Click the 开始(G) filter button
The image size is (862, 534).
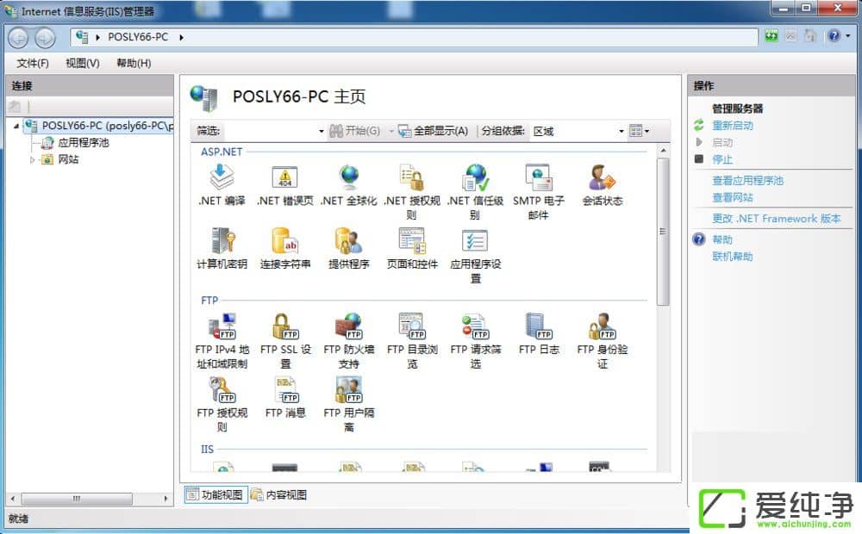click(x=354, y=131)
